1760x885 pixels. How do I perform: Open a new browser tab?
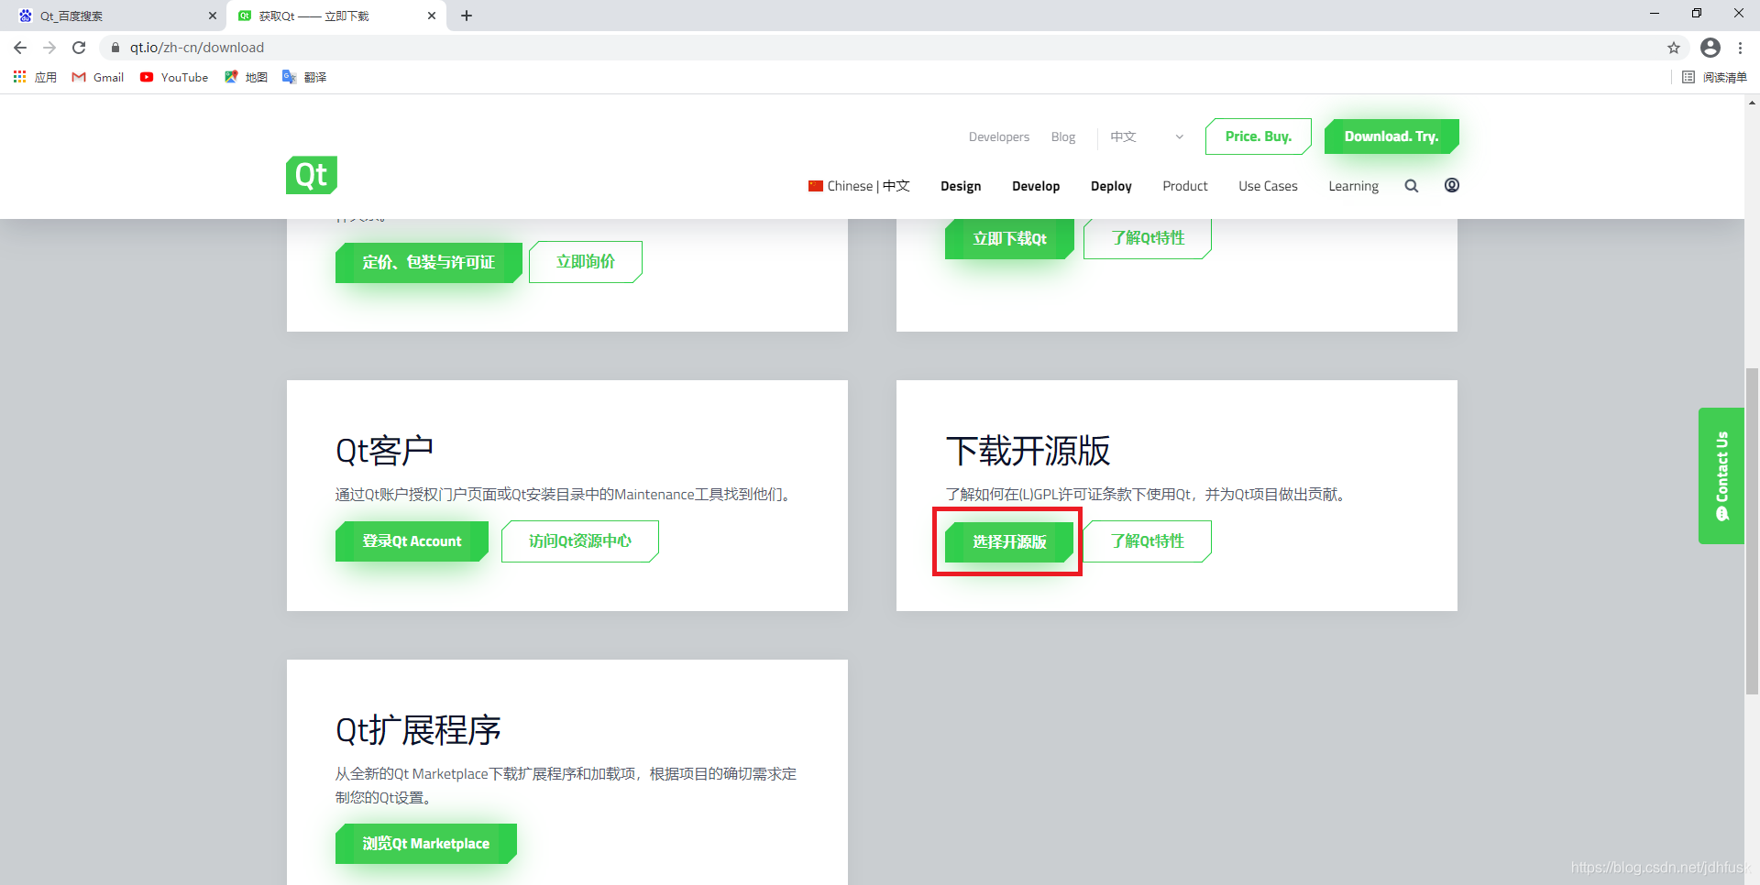[467, 16]
